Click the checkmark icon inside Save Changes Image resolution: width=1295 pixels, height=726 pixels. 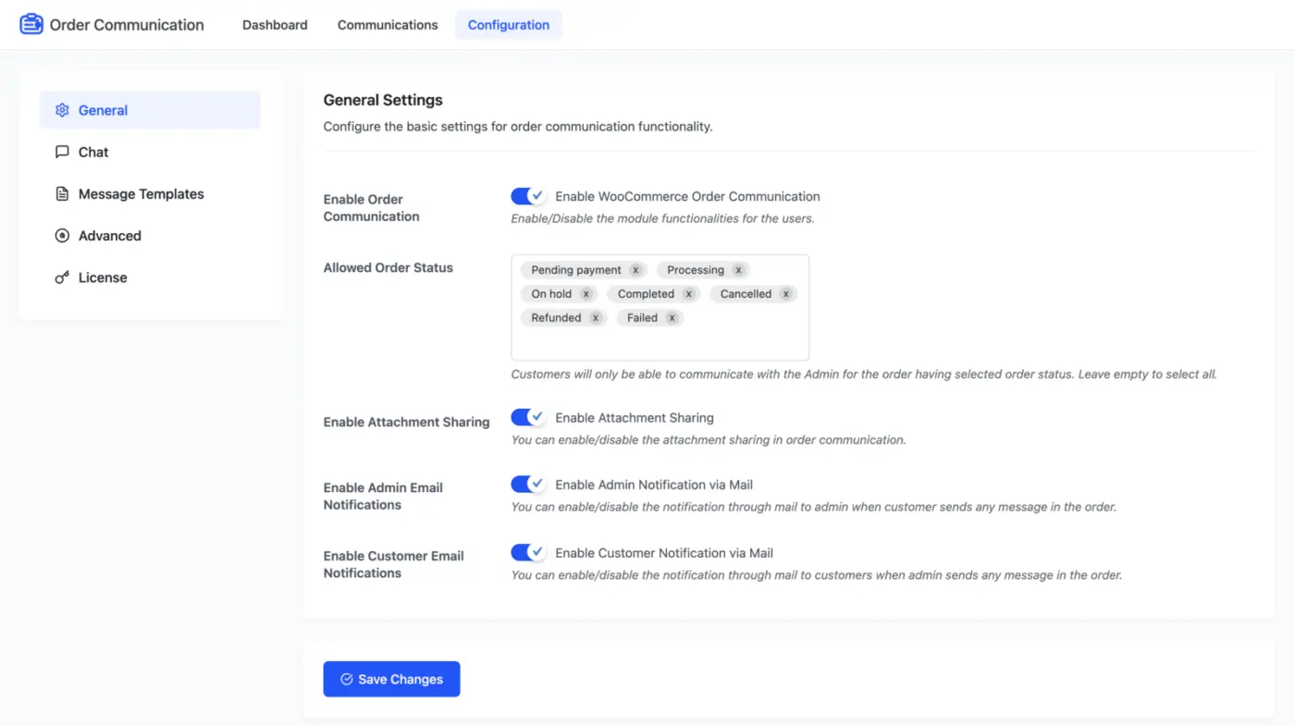346,679
